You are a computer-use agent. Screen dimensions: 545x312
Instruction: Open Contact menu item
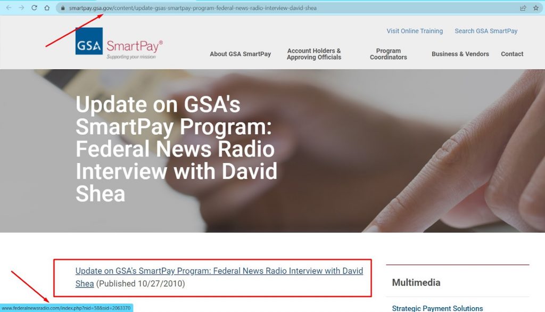[512, 54]
